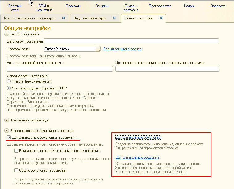The image size is (234, 189).
Task: Enable Общие реквизиты и сведения checkbox
Action: (16, 171)
